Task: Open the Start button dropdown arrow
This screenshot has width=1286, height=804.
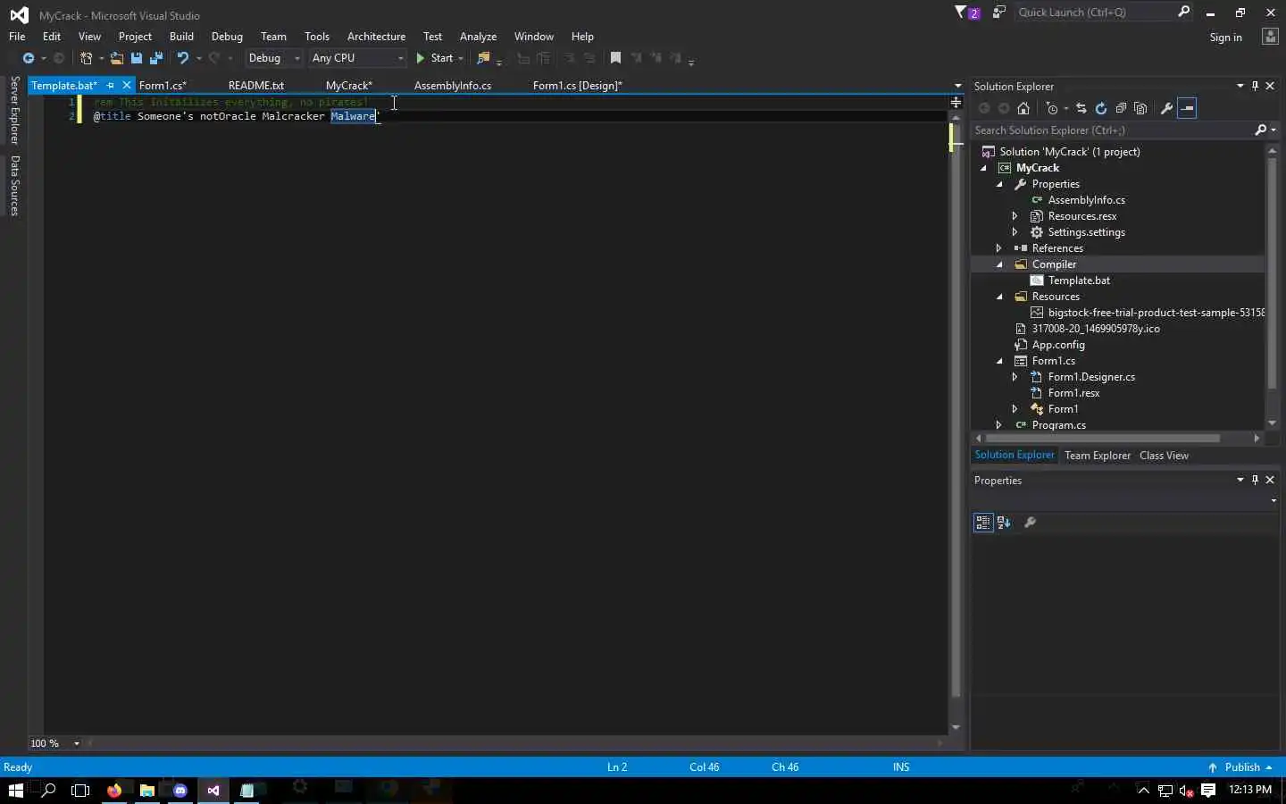Action: point(461,58)
